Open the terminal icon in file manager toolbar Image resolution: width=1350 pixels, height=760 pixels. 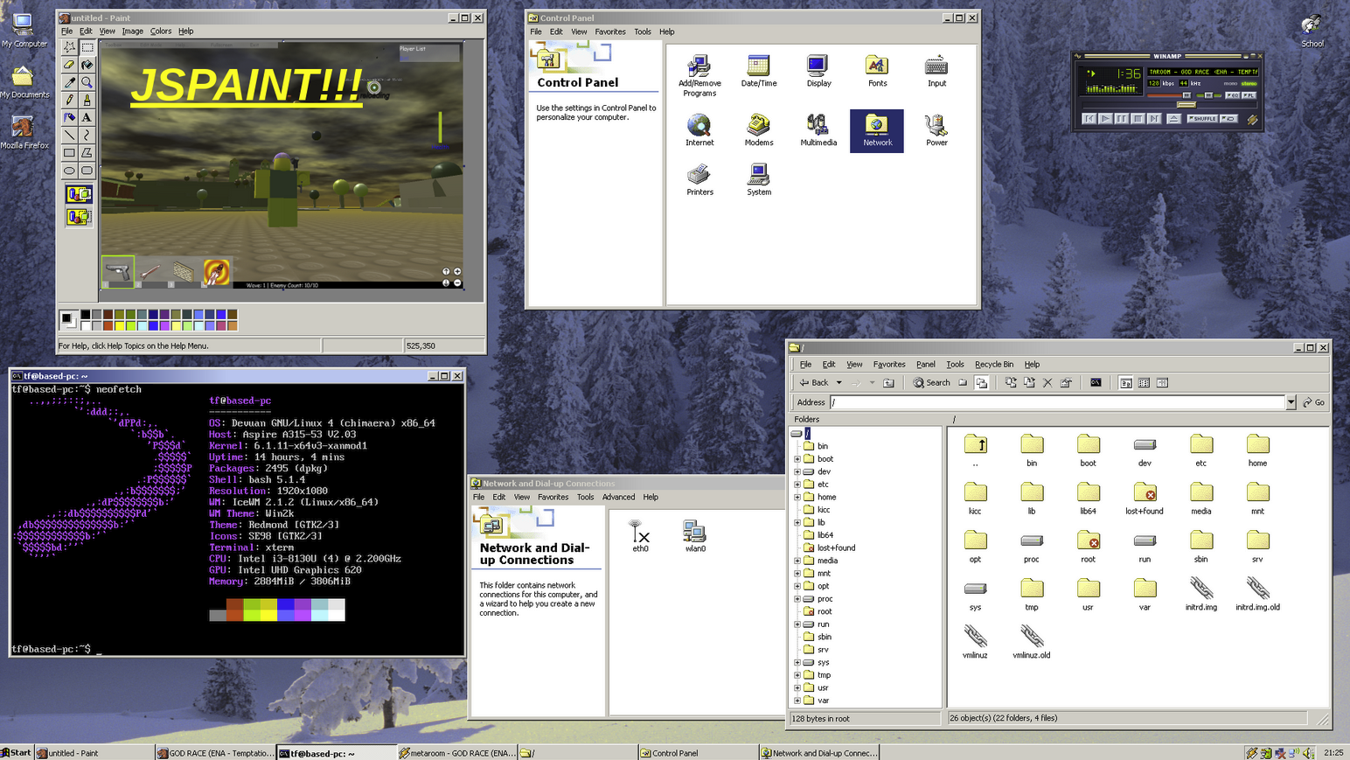click(1095, 383)
